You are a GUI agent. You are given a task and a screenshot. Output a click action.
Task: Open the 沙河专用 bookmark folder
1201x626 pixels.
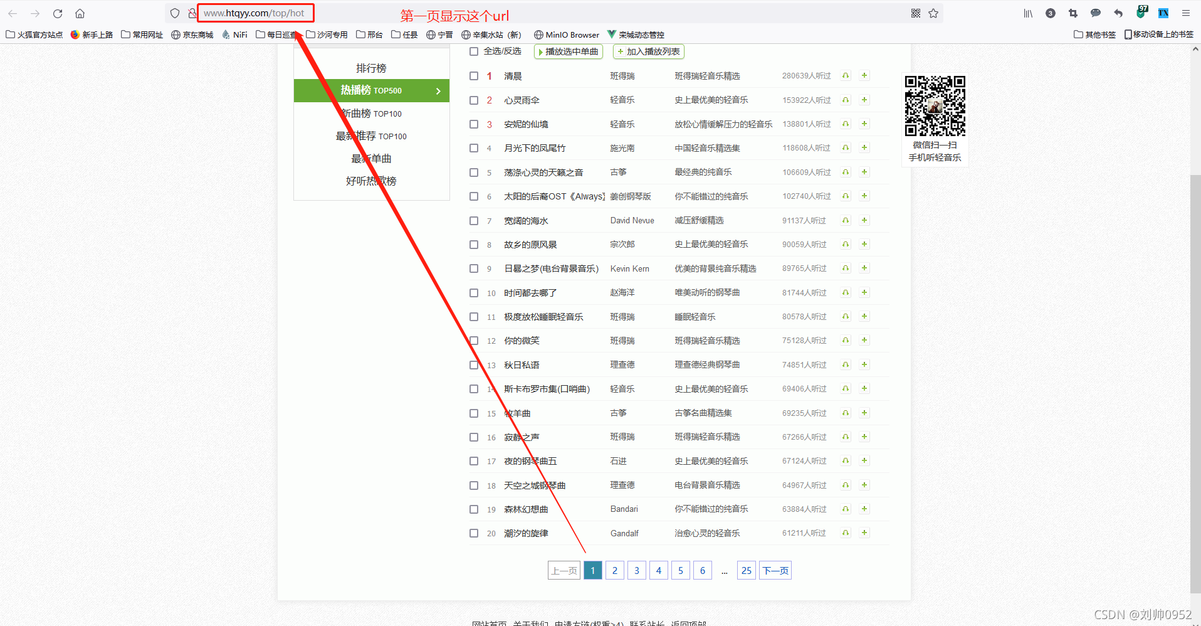click(x=327, y=34)
